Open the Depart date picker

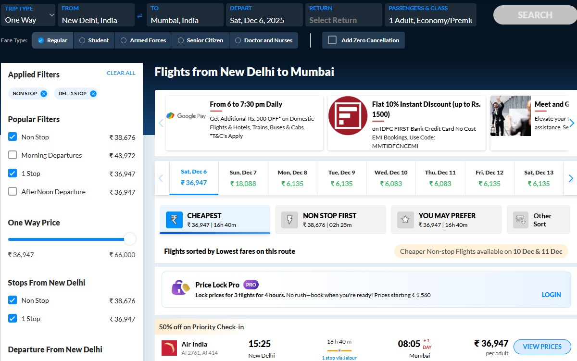point(264,15)
